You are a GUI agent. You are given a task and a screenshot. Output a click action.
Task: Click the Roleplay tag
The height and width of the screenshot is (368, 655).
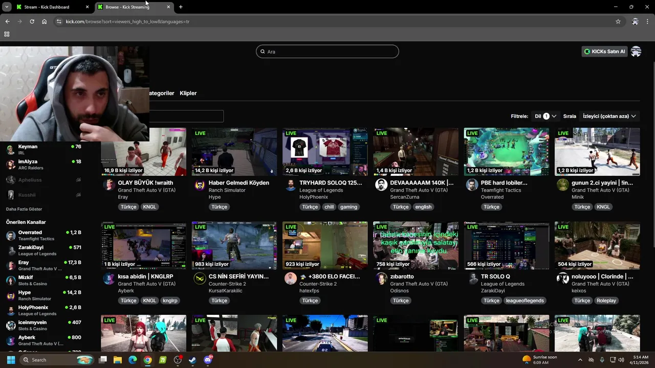click(606, 301)
